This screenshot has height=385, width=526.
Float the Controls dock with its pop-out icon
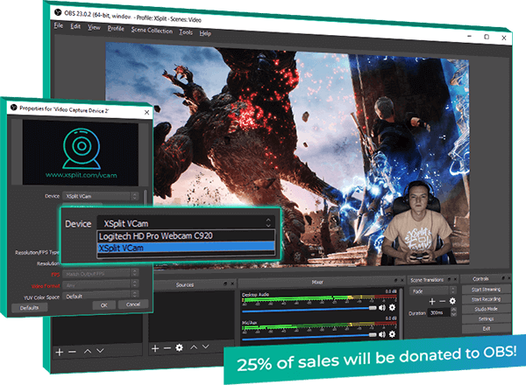[503, 278]
